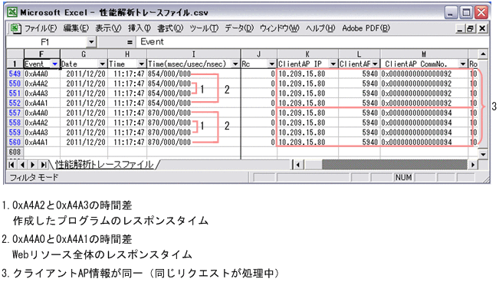499x282 pixels.
Task: Click the formula bar showing Event
Action: click(313, 42)
